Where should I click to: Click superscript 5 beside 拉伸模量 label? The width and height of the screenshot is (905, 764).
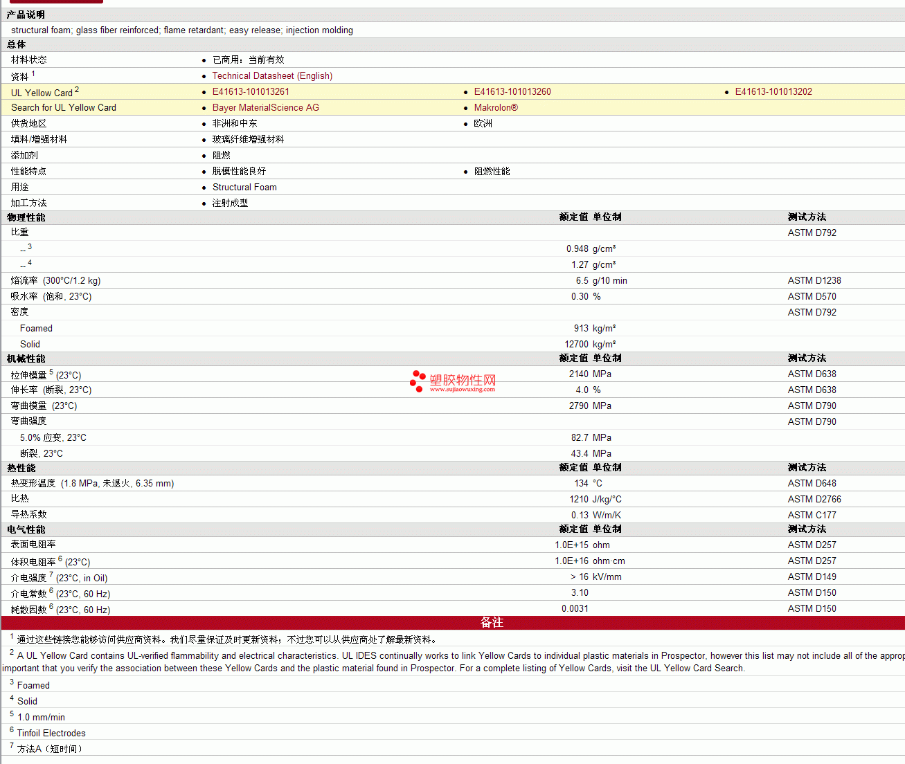point(51,372)
